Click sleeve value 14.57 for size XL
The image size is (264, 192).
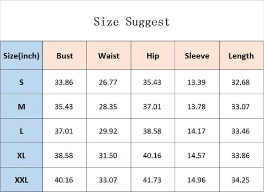click(x=196, y=156)
